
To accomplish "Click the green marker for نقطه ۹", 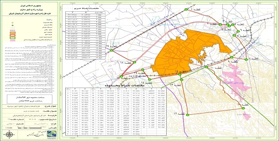I will pyautogui.click(x=232, y=57).
